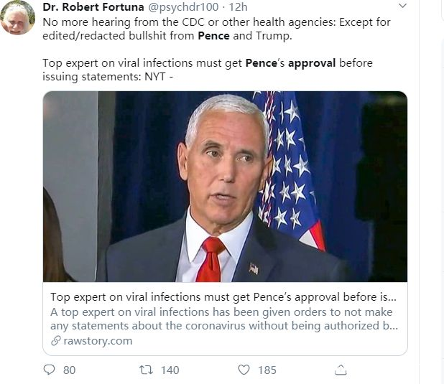The height and width of the screenshot is (384, 444).
Task: Open the Pence photo in the link card
Action: [x=225, y=187]
